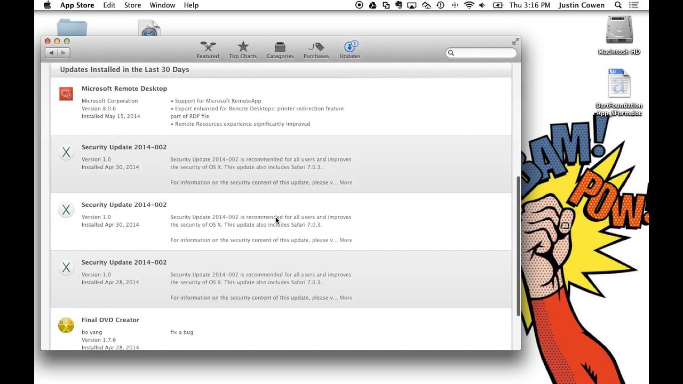Click 'Version 8.0.6' text

99,108
